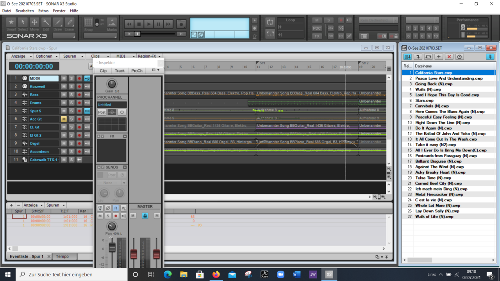Toggle the Master bus lock icon
The height and width of the screenshot is (281, 500).
pos(145,215)
